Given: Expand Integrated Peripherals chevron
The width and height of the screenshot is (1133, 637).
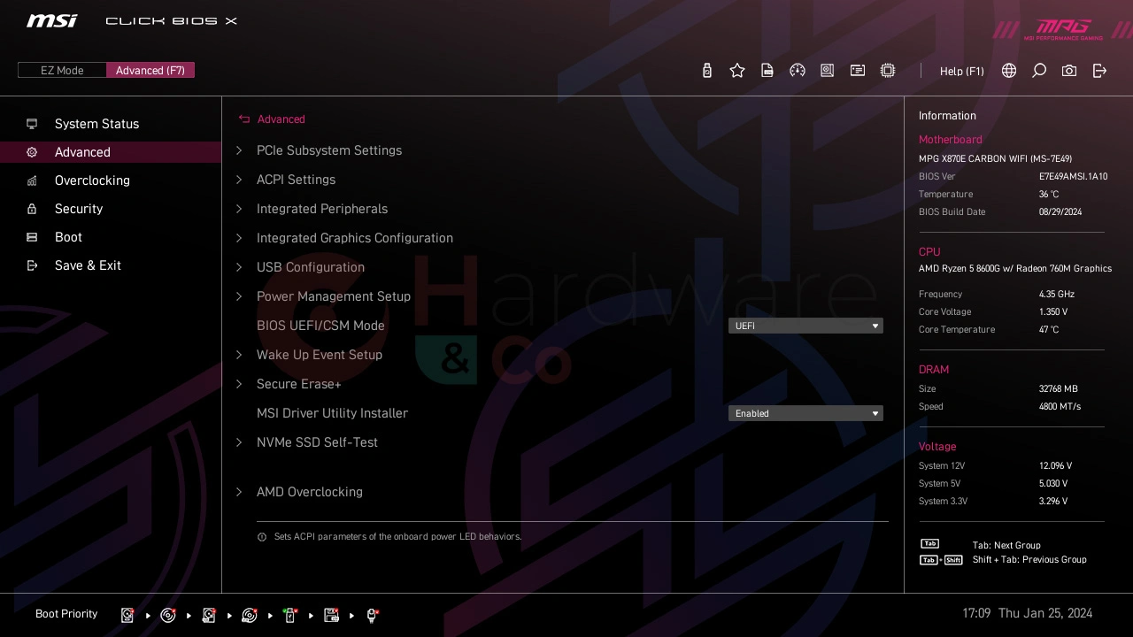Looking at the screenshot, I should click(239, 209).
